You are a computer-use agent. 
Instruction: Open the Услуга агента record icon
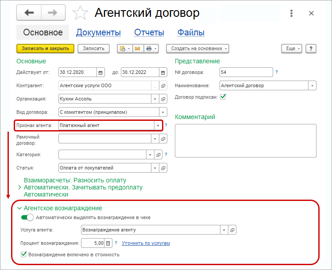[x=232, y=230]
